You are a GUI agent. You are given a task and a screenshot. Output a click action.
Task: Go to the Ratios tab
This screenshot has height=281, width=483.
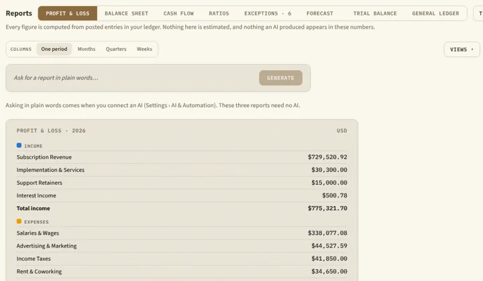pyautogui.click(x=219, y=13)
